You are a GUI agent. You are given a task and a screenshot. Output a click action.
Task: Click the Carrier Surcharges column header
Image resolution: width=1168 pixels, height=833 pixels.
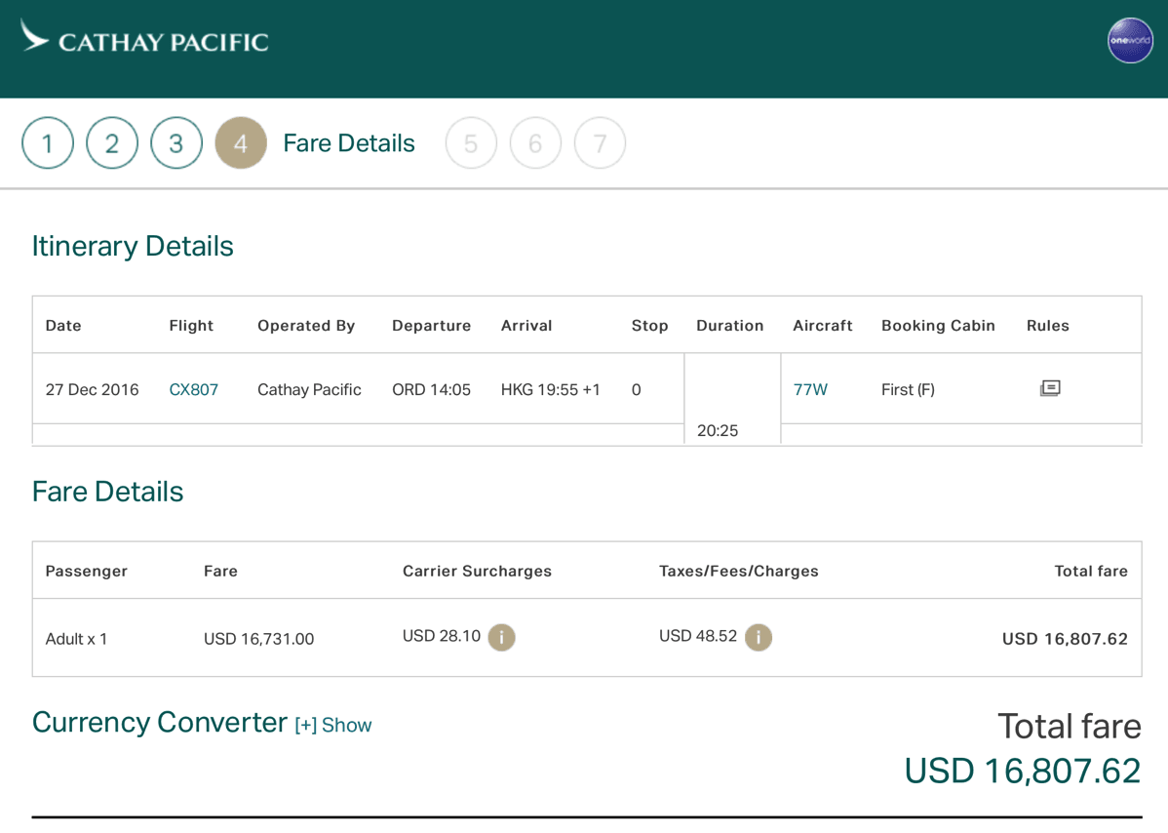pyautogui.click(x=477, y=571)
